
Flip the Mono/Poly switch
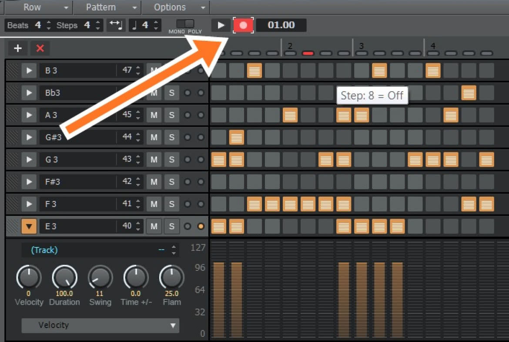185,23
